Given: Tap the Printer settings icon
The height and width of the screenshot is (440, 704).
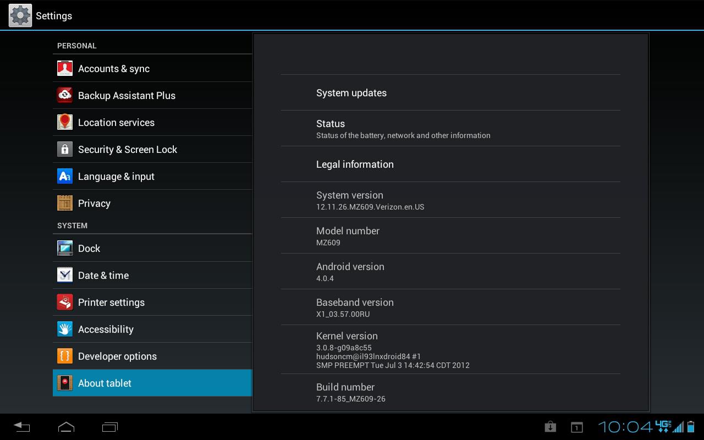Looking at the screenshot, I should (x=65, y=302).
